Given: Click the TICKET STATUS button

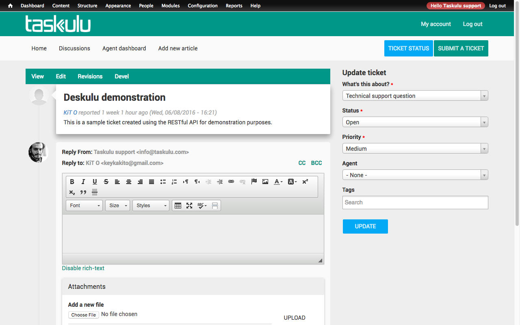Looking at the screenshot, I should 409,48.
